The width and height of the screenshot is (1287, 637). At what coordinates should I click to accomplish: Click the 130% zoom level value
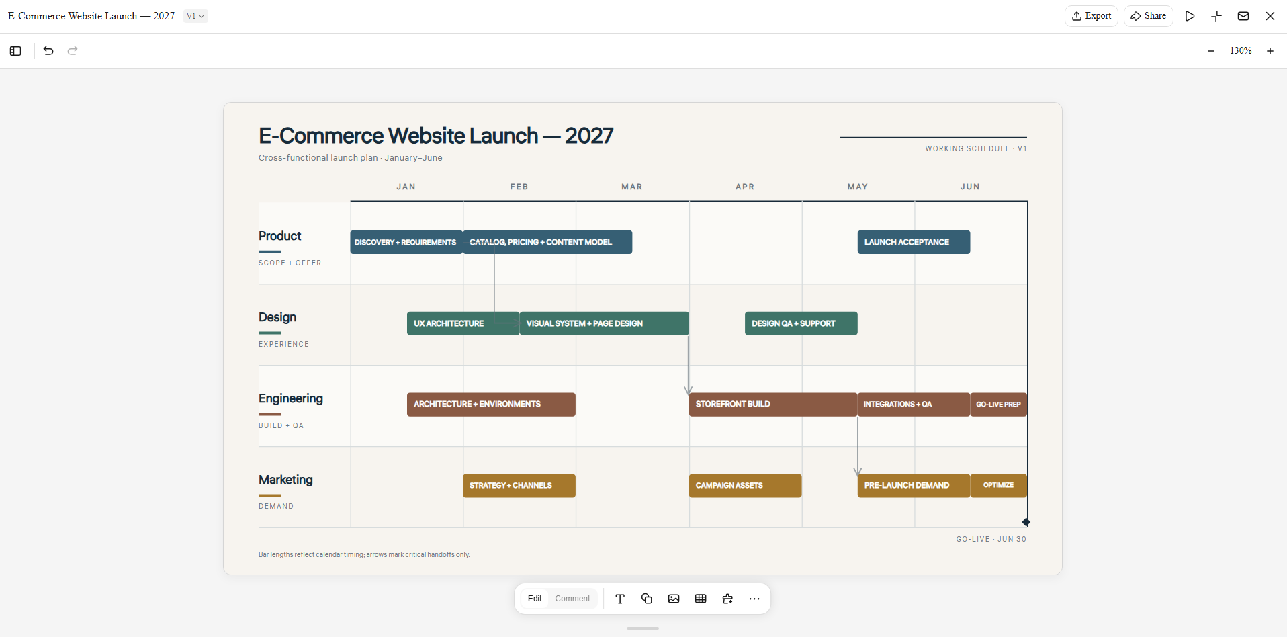point(1241,51)
